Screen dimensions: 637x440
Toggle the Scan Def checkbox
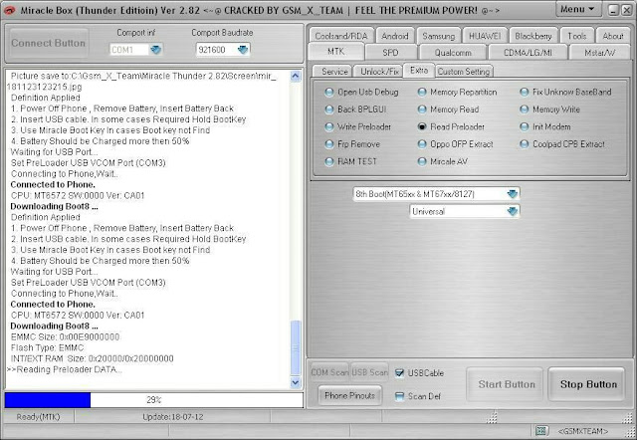coord(400,396)
